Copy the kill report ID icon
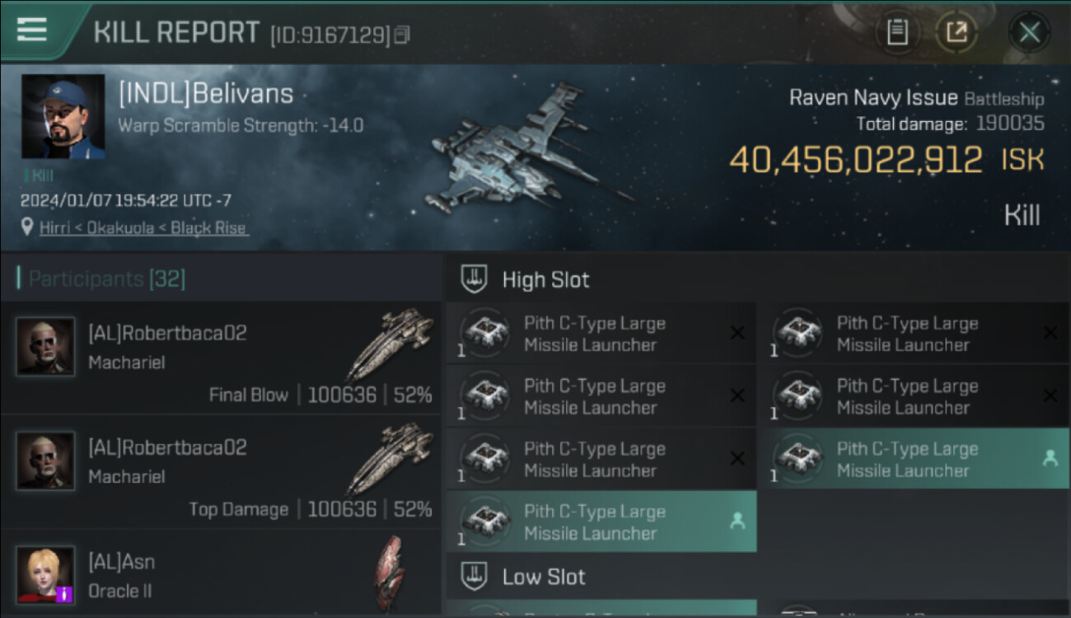This screenshot has height=618, width=1071. [x=402, y=35]
